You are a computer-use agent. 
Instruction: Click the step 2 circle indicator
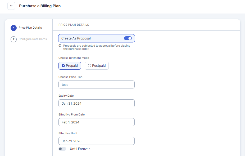[13, 39]
